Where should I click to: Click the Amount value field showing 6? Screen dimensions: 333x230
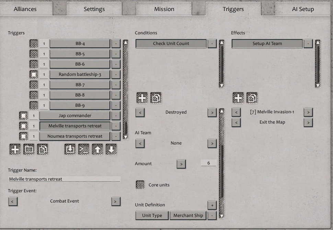pos(208,163)
